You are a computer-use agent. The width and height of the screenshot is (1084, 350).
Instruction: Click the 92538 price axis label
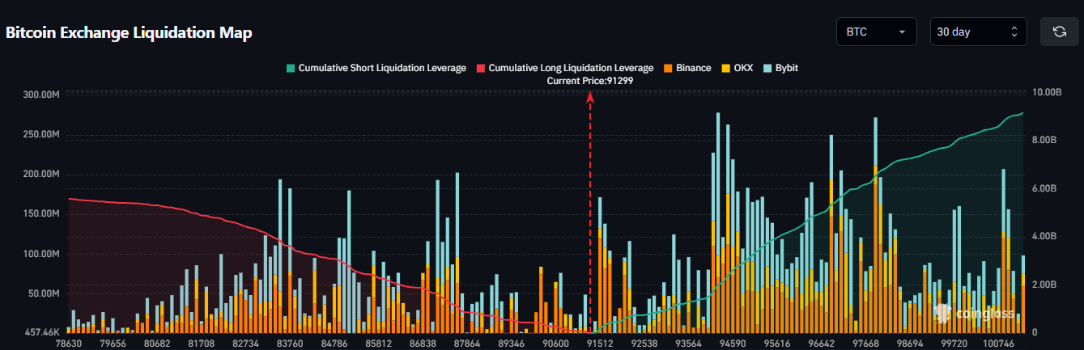point(645,344)
